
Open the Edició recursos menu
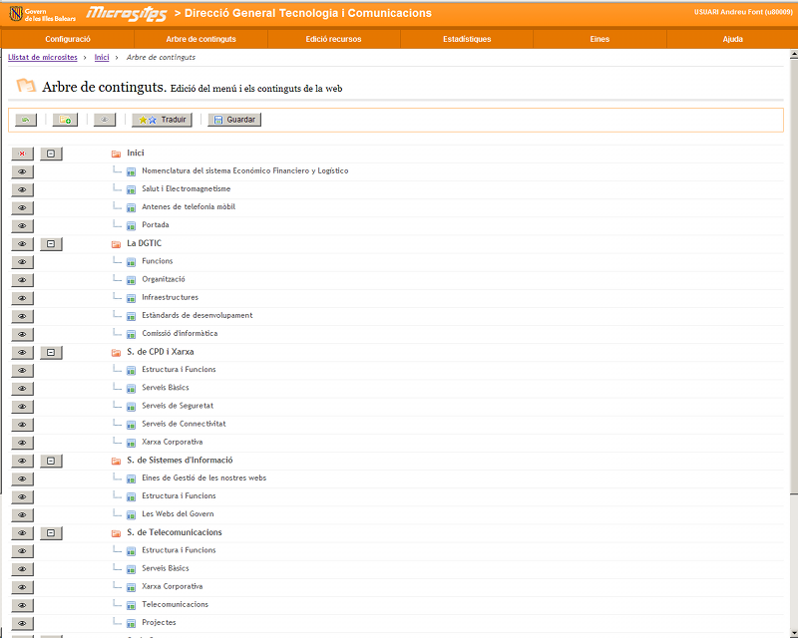pos(333,39)
